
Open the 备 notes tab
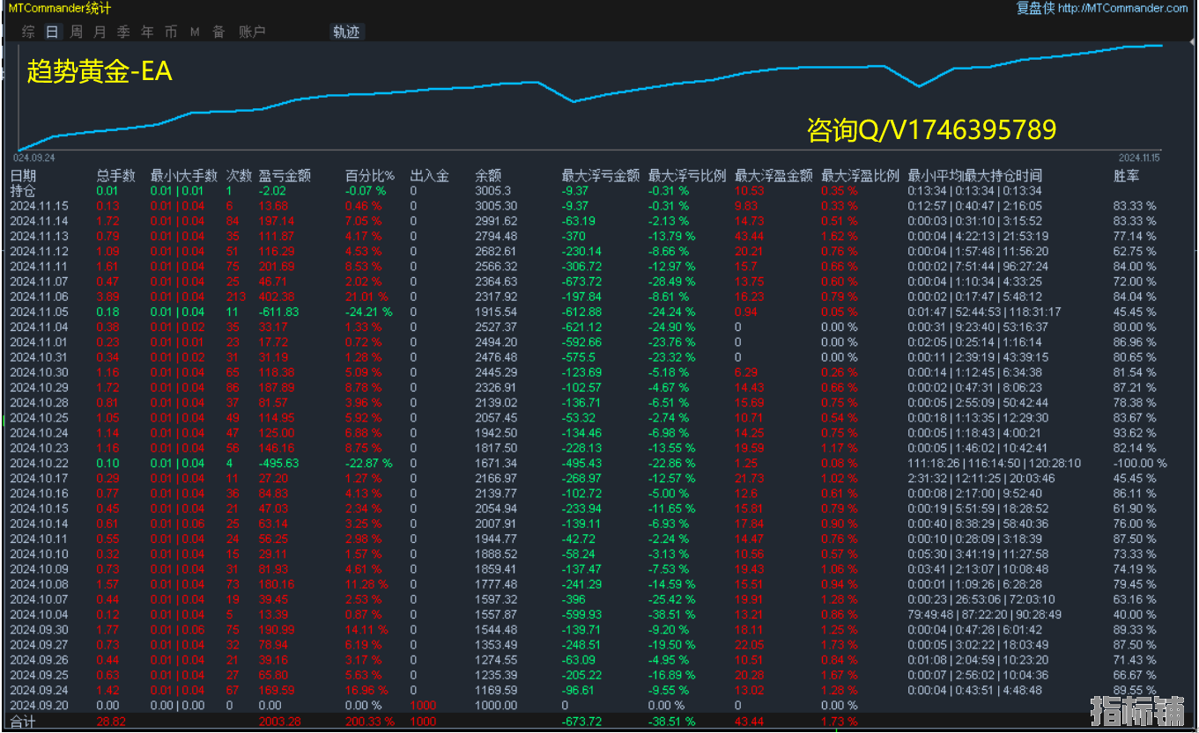pyautogui.click(x=218, y=32)
